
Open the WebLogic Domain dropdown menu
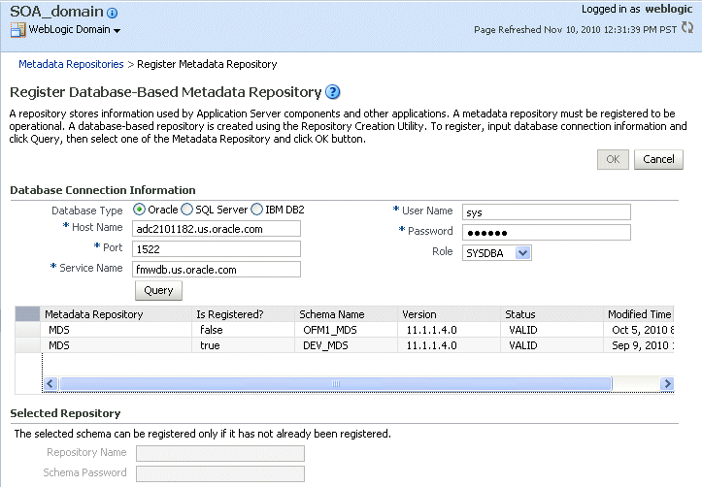[117, 31]
